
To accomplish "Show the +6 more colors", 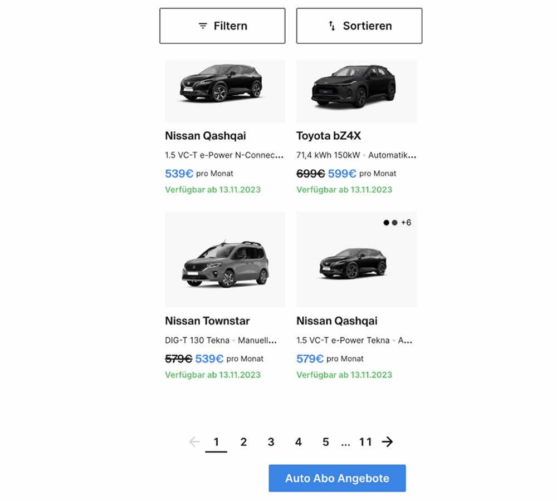I will (406, 223).
